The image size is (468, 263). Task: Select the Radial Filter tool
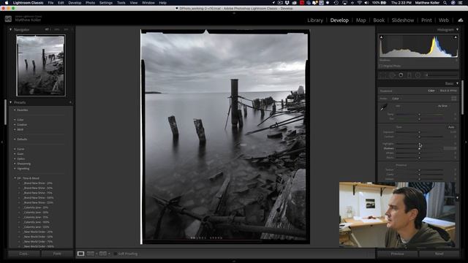pos(418,75)
